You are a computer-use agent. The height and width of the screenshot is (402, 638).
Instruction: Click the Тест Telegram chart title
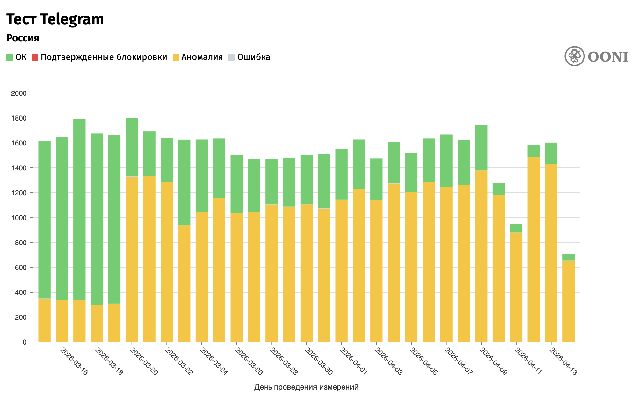(55, 19)
